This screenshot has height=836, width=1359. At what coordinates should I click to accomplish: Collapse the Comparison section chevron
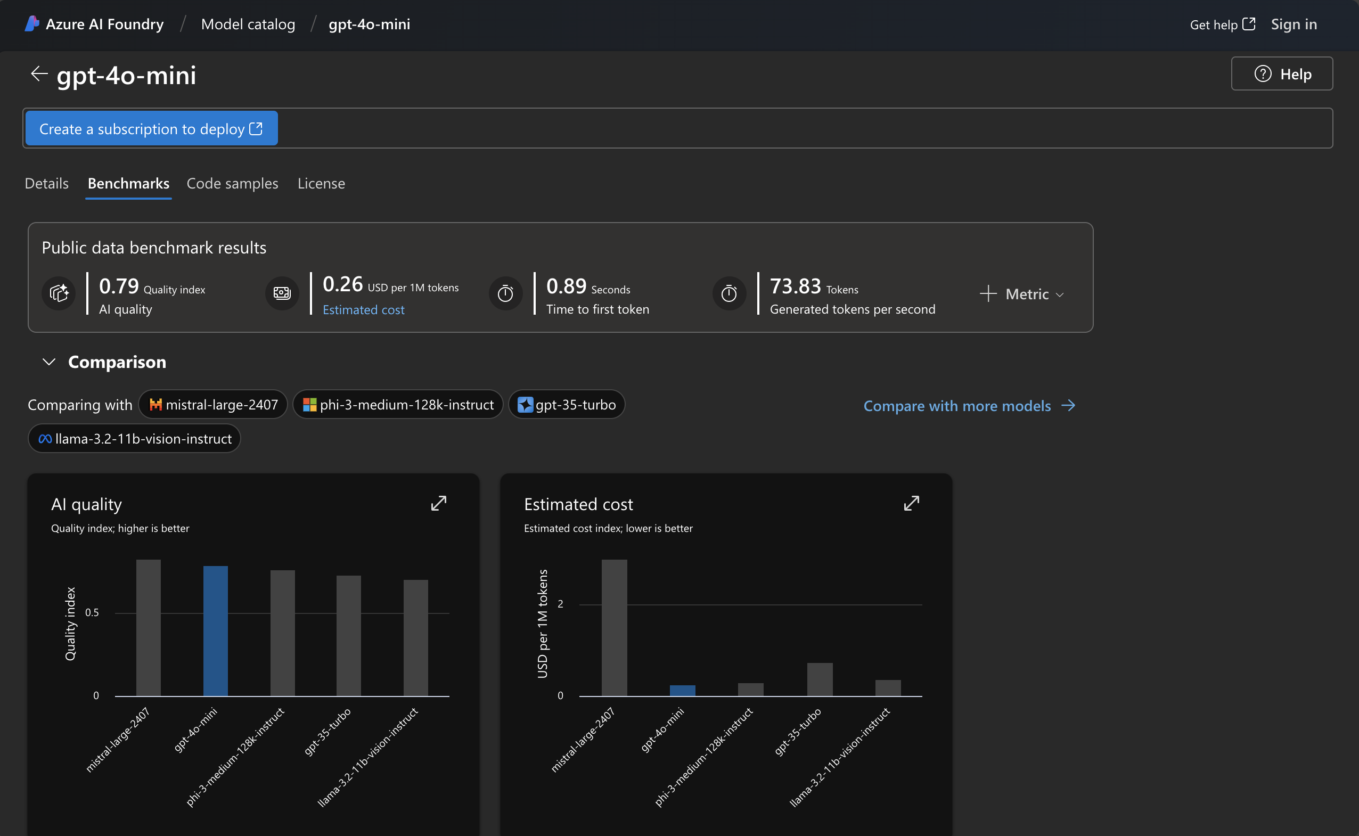[x=48, y=362]
